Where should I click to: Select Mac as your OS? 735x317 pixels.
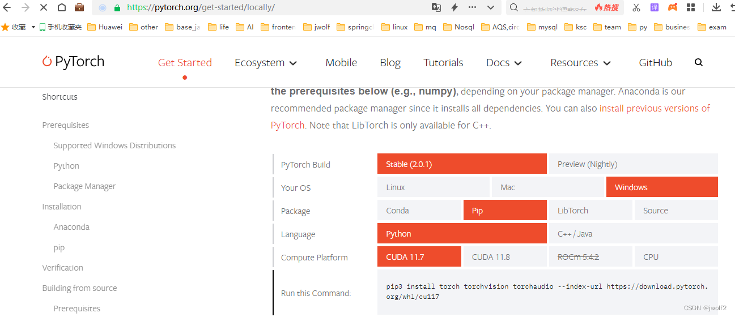click(547, 187)
